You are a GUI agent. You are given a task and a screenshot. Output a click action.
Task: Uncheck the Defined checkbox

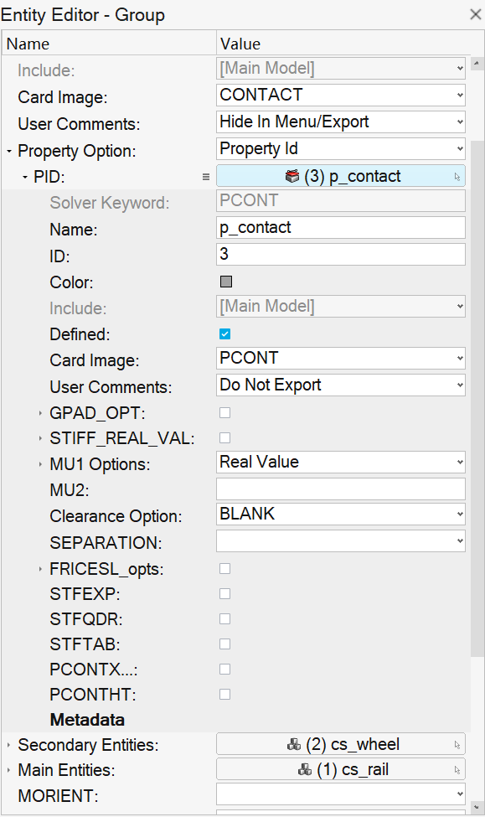(225, 334)
